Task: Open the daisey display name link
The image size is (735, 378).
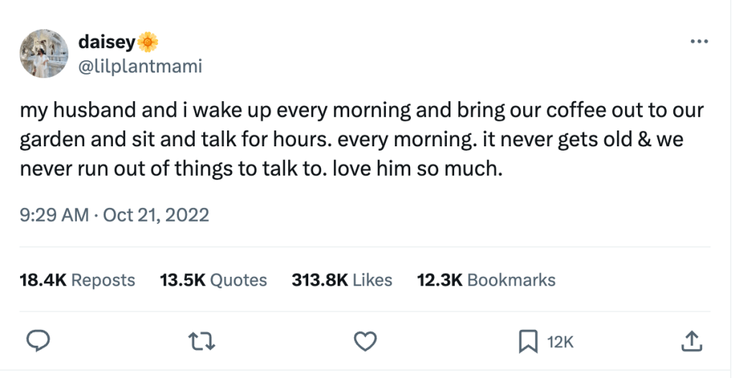Action: click(x=106, y=42)
